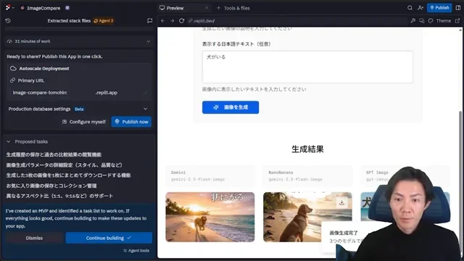Select the task about downloading 3 images as one
Image resolution: width=464 pixels, height=261 pixels.
pos(68,175)
